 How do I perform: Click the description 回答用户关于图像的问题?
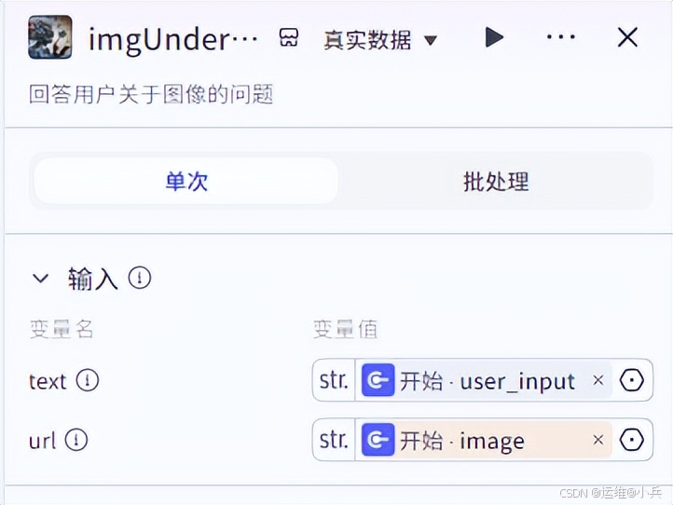click(x=151, y=94)
